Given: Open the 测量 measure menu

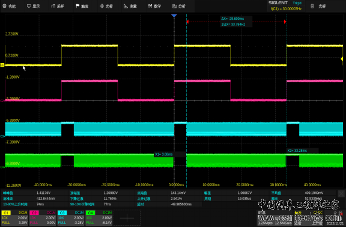Looking at the screenshot, I should click(x=130, y=6).
